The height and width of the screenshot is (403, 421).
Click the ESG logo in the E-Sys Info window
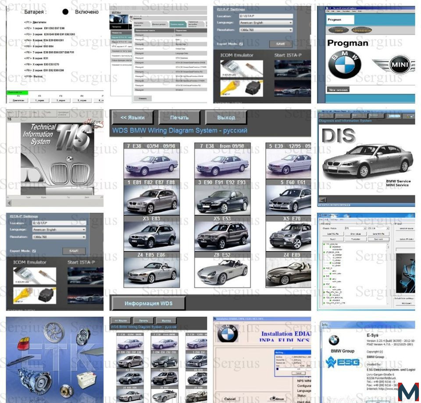coord(343,362)
